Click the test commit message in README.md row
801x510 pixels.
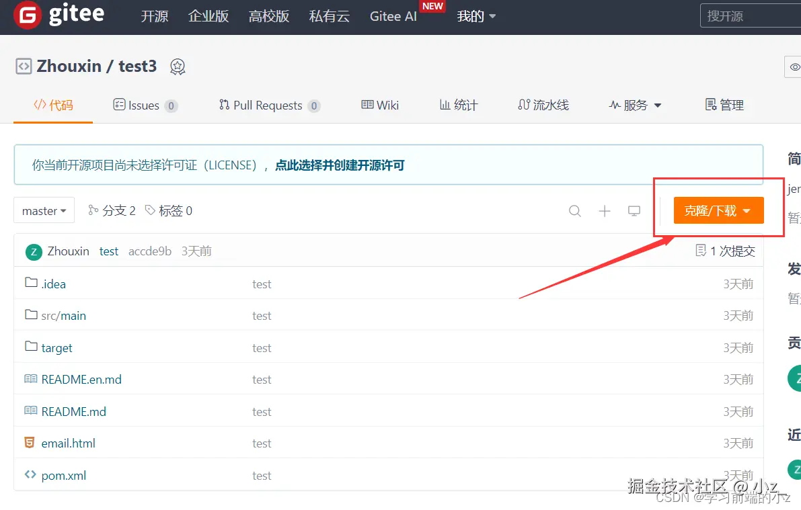(x=262, y=411)
